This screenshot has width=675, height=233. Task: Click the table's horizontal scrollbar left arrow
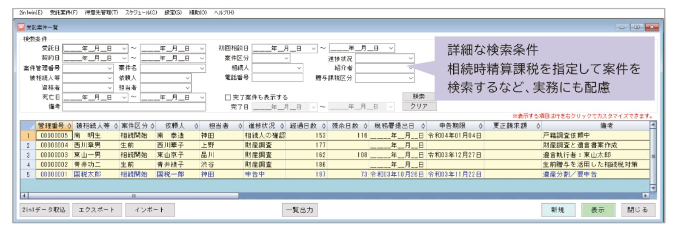click(x=24, y=196)
